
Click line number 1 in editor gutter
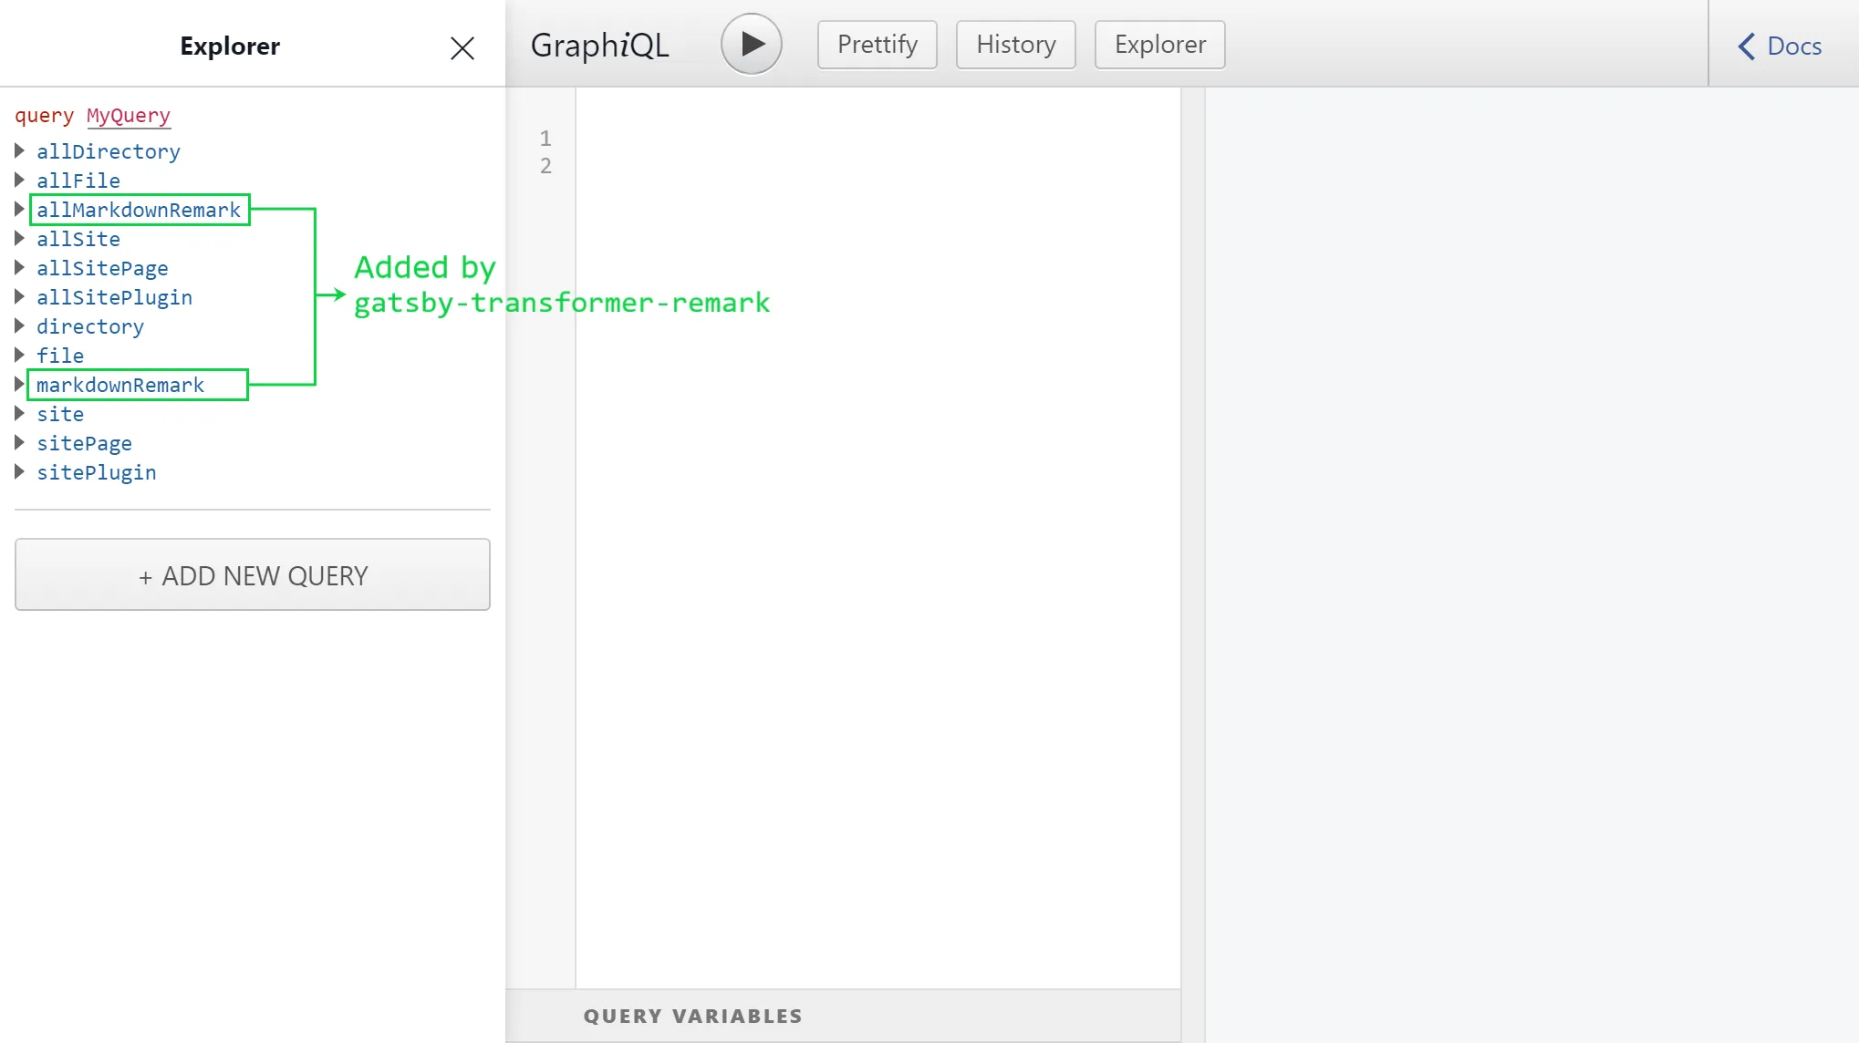click(x=545, y=139)
